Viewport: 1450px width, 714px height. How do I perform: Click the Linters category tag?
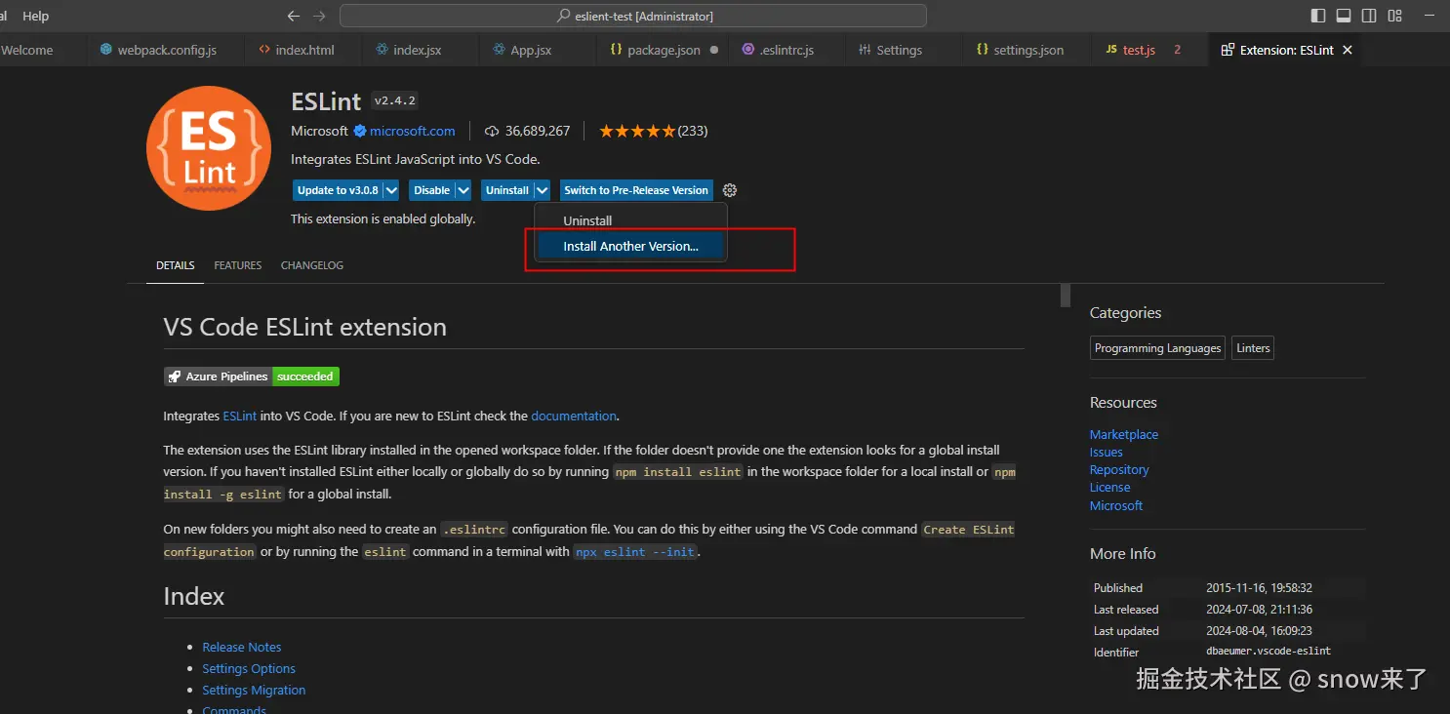click(x=1253, y=348)
